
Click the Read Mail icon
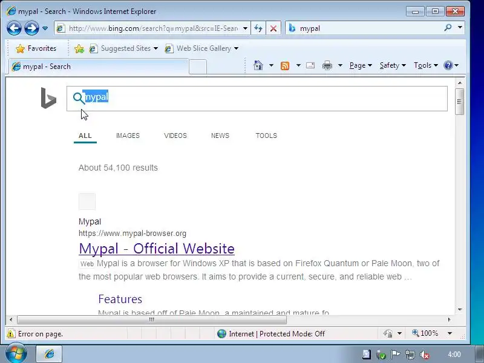(310, 65)
